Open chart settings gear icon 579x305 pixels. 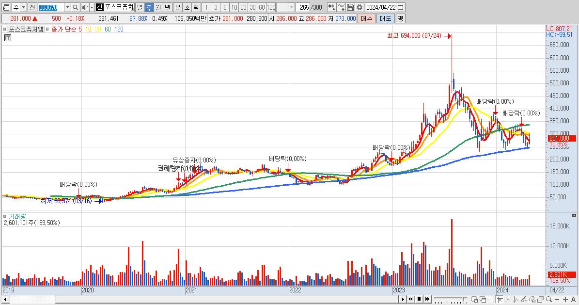360,7
